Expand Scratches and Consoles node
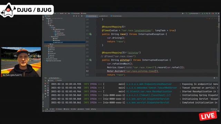The width and height of the screenshot is (221, 124). tap(45, 61)
